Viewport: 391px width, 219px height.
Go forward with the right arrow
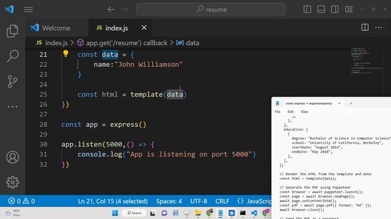point(125,10)
